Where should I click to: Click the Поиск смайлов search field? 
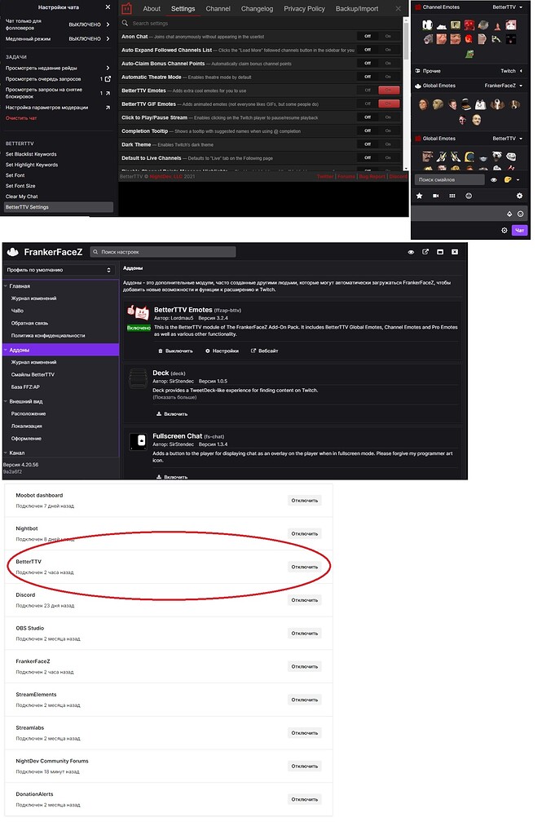(x=450, y=180)
